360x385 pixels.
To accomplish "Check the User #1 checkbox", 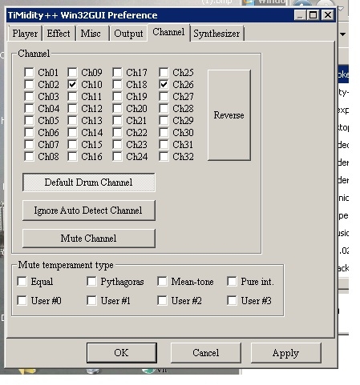I will click(91, 300).
